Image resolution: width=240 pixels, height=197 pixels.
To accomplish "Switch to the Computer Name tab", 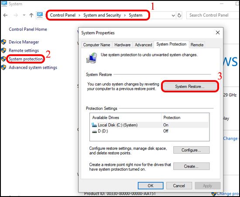I will [96, 45].
